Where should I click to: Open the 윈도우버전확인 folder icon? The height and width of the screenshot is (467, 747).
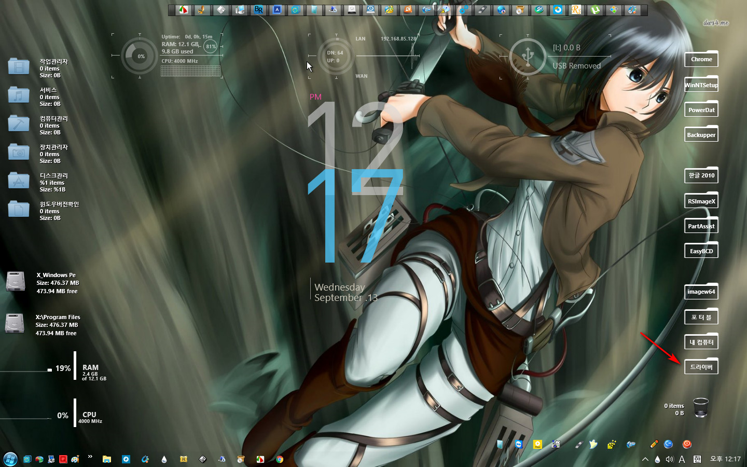point(19,209)
